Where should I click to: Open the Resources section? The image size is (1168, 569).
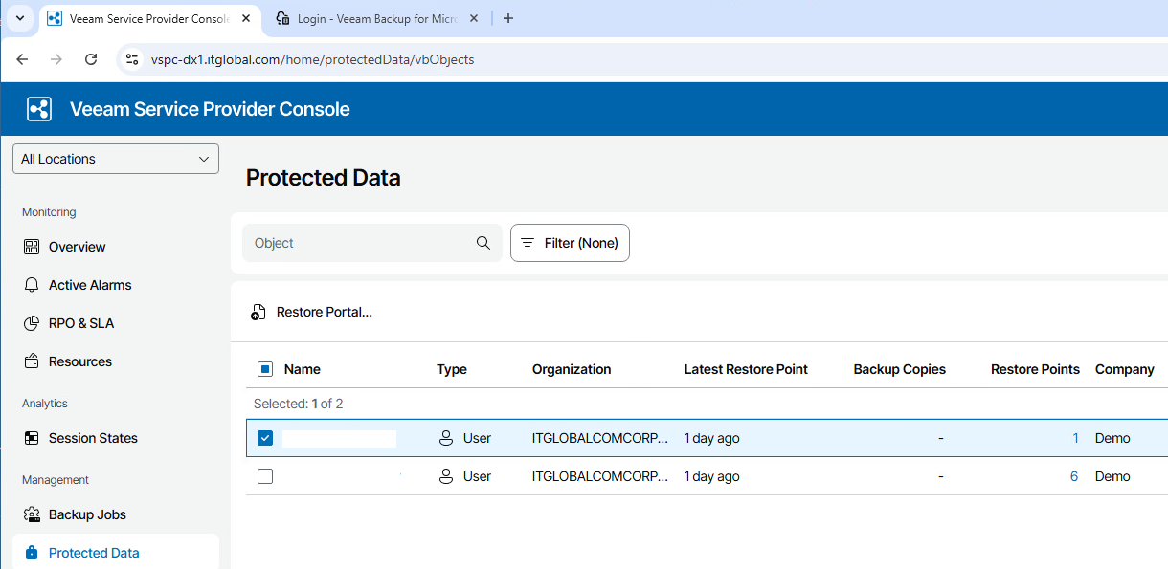(80, 361)
